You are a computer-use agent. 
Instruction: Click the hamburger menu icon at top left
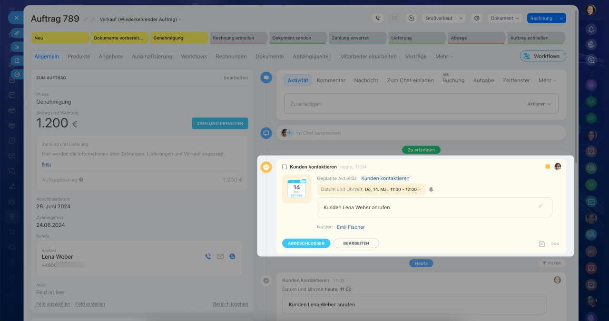click(x=12, y=9)
